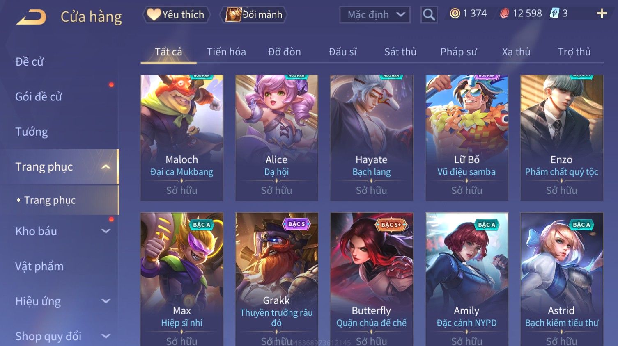Switch to the Pháp sư tab
Screen dimensions: 618x346
[458, 52]
